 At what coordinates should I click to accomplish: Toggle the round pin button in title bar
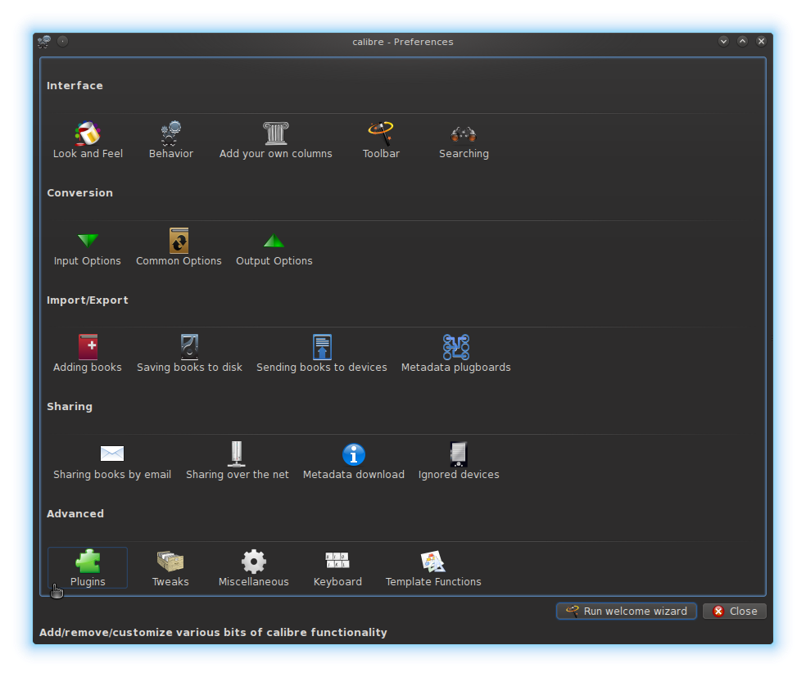coord(63,41)
